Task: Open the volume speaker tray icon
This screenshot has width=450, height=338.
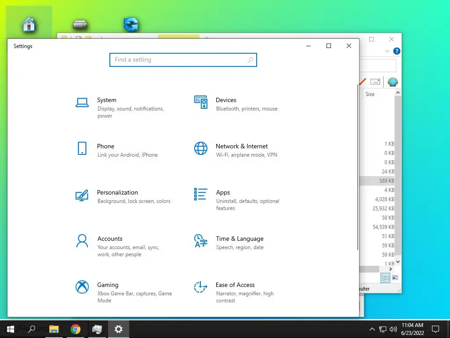Action: (393, 329)
